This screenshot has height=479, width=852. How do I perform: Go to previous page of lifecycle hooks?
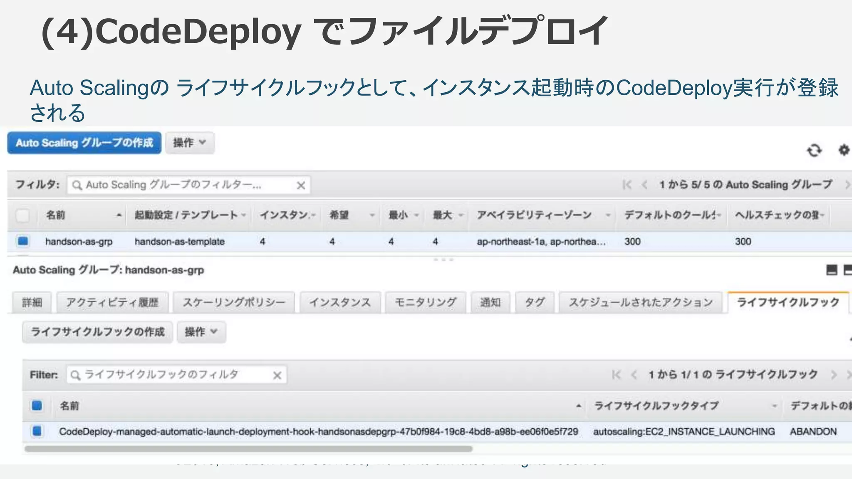point(634,375)
